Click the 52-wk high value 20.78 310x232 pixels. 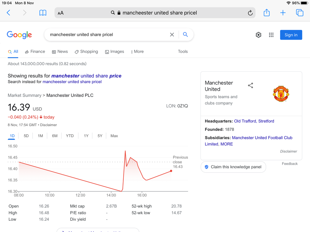176,206
